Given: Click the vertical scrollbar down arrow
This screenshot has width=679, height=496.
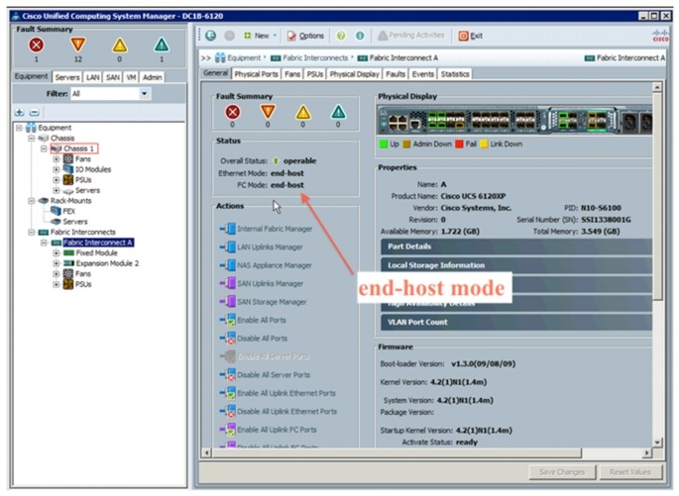Looking at the screenshot, I should pyautogui.click(x=657, y=443).
